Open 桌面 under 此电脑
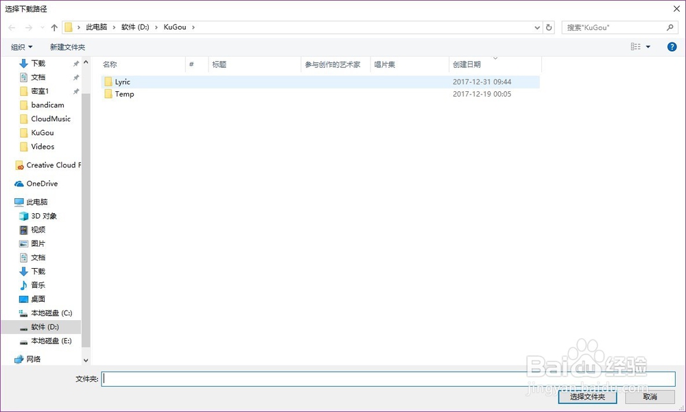 tap(38, 299)
